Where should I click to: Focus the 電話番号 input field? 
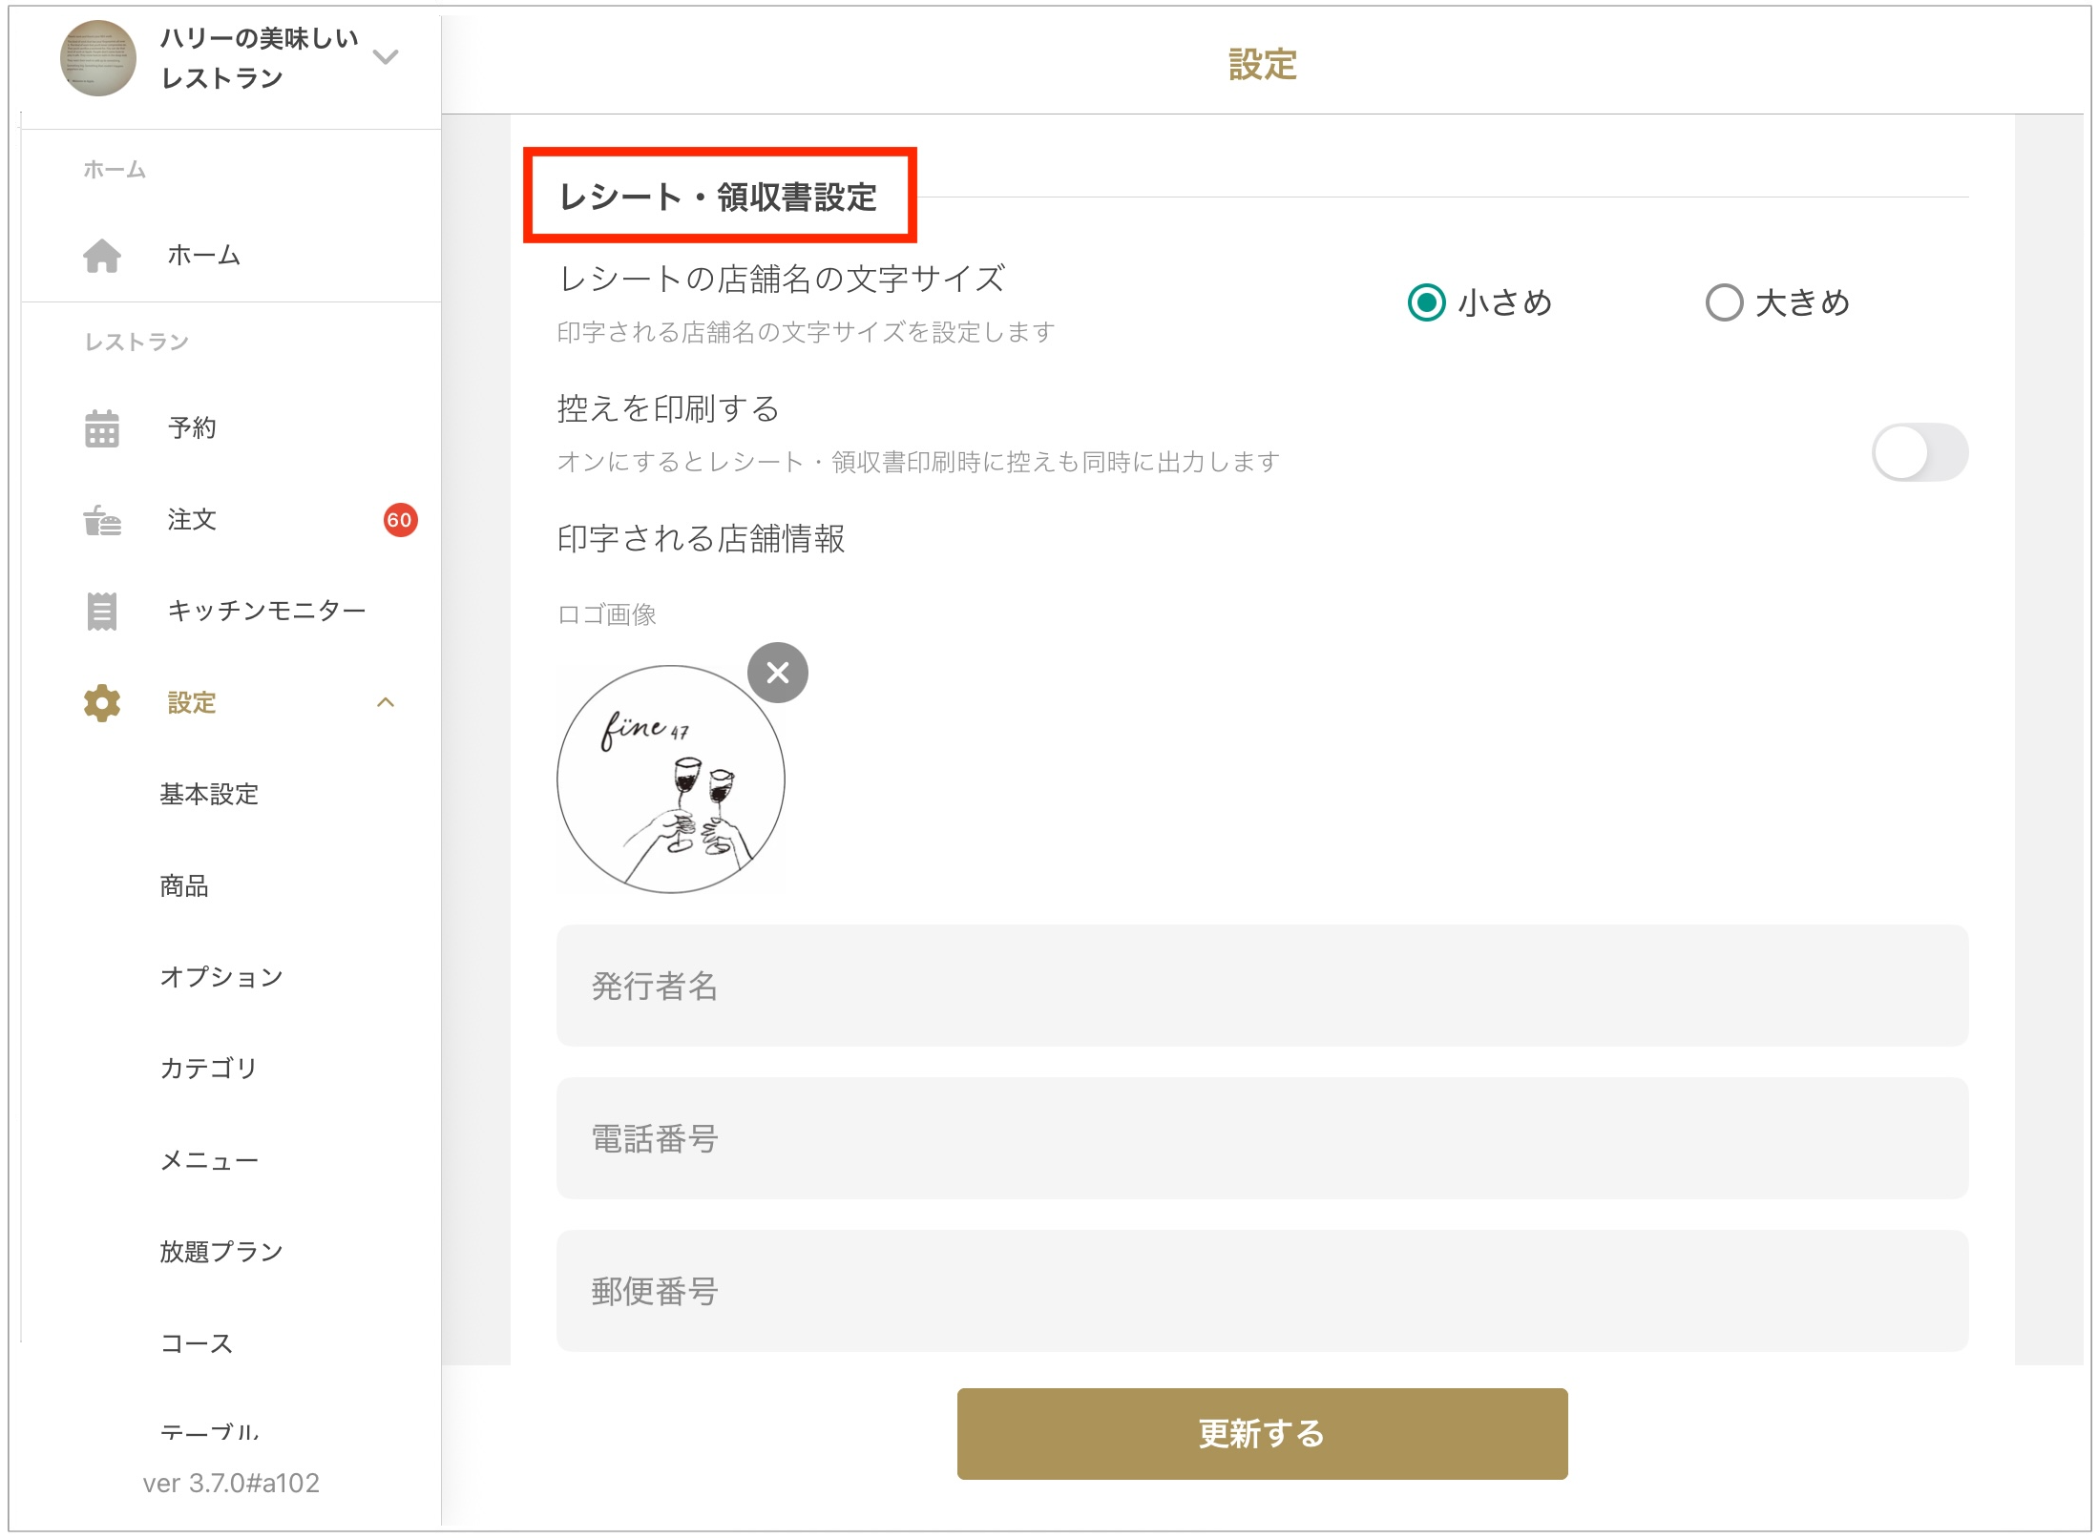click(1262, 1138)
